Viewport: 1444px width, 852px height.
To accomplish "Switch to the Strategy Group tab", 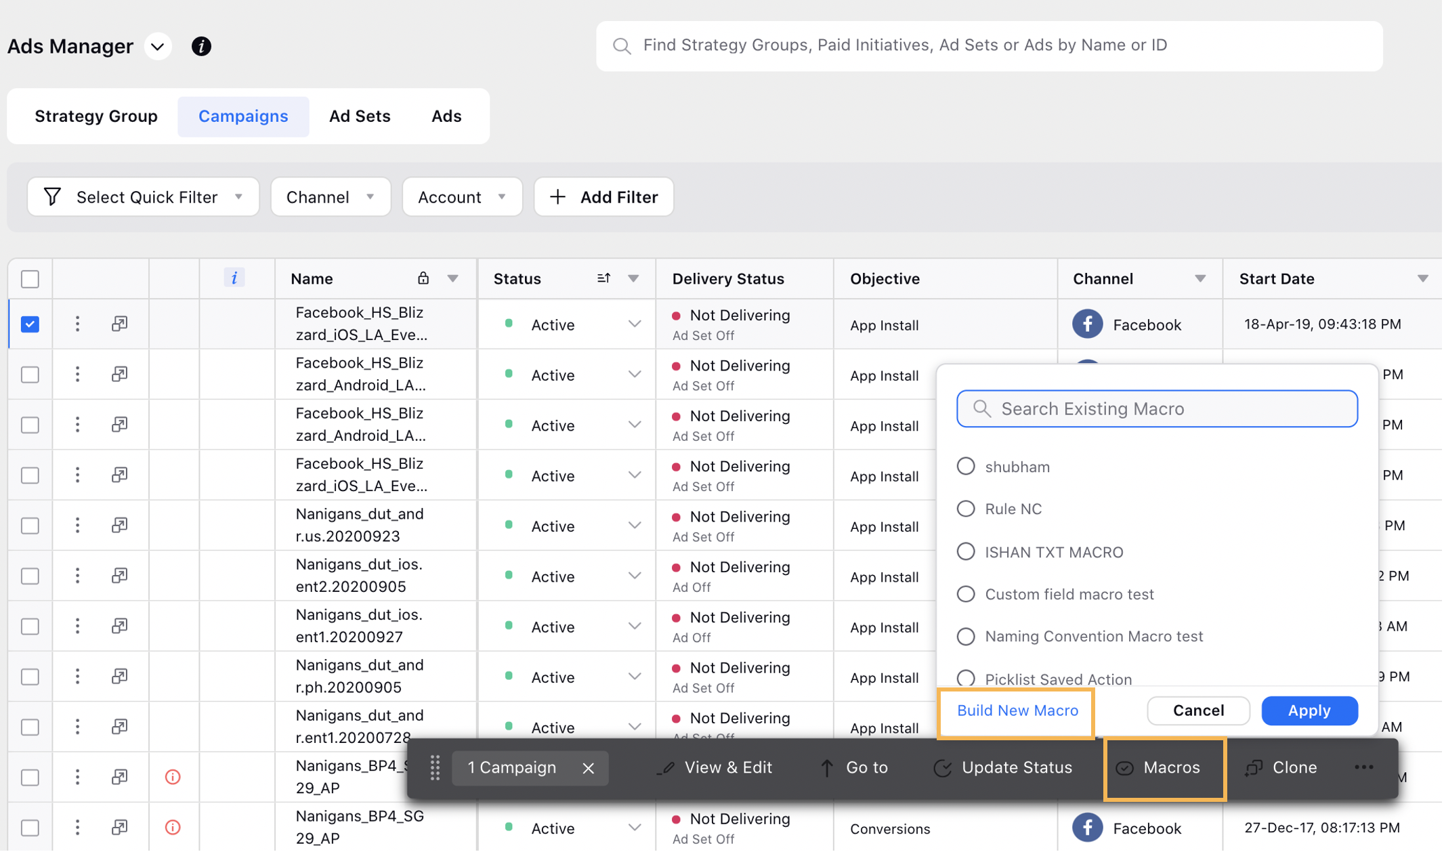I will coord(96,114).
